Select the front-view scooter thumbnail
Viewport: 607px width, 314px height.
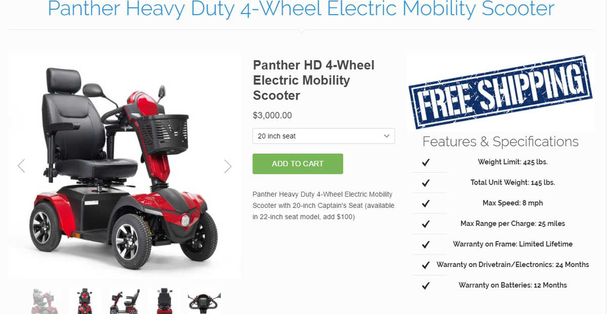pyautogui.click(x=85, y=301)
